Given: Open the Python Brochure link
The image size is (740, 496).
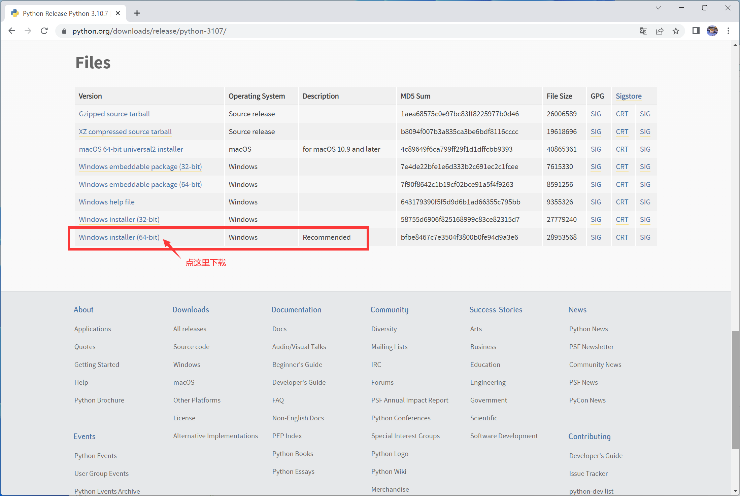Looking at the screenshot, I should [99, 400].
